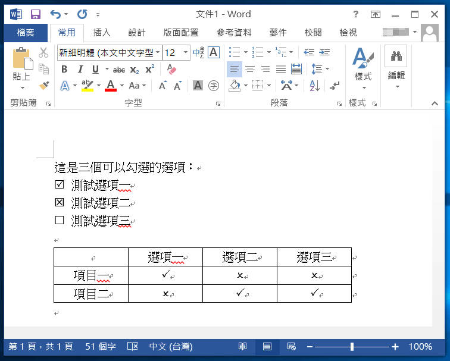Apply the yellow text highlight color
Viewport: 450px width, 361px height.
coord(87,86)
